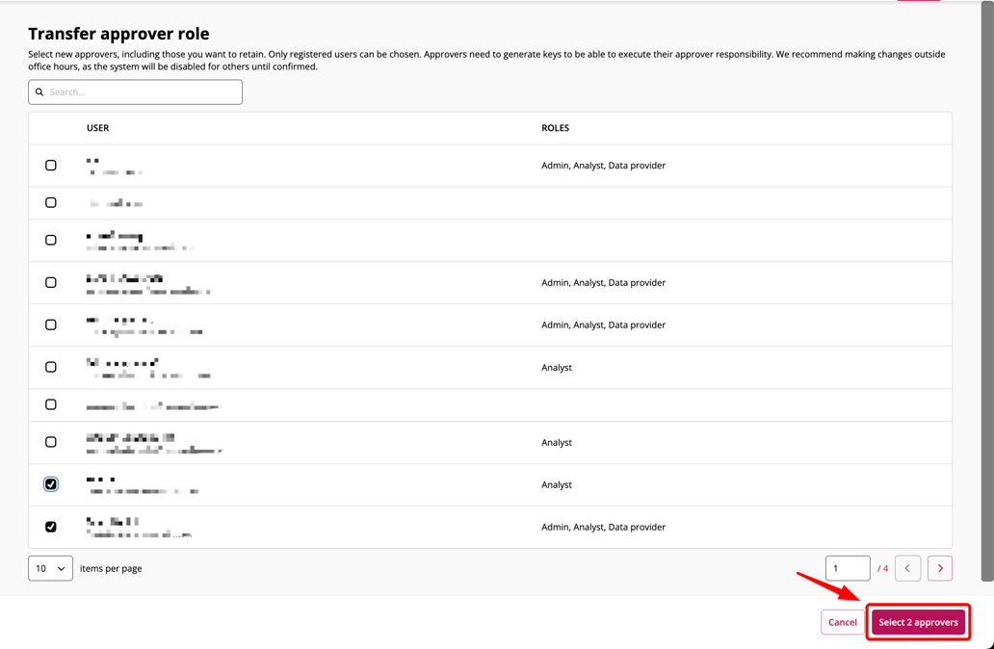Confirm with Select 2 approvers button
This screenshot has height=649, width=994.
click(918, 622)
